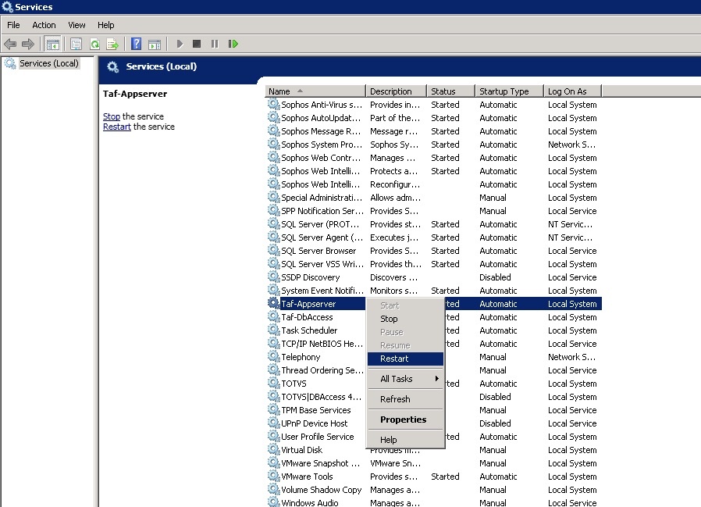The height and width of the screenshot is (507, 701).
Task: Click the Forward arrow toolbar icon
Action: (x=28, y=44)
